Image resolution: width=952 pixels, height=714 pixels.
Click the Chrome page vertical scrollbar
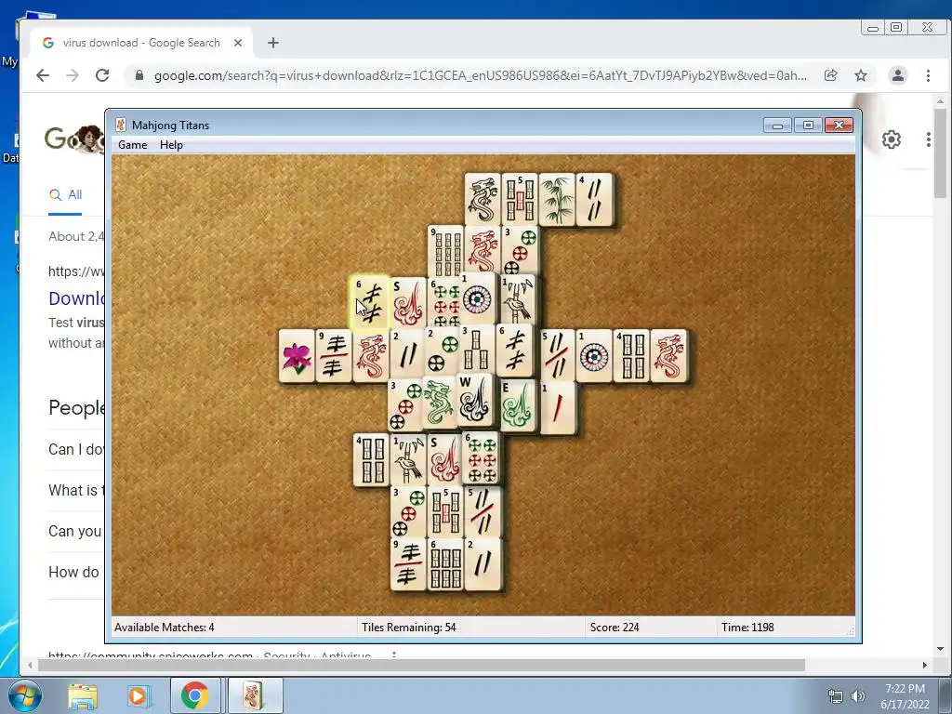(941, 155)
